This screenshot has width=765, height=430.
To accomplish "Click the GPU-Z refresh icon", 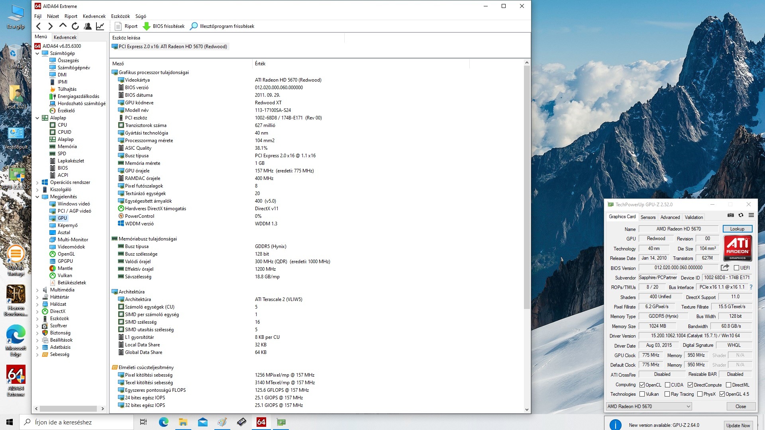I will 741,215.
